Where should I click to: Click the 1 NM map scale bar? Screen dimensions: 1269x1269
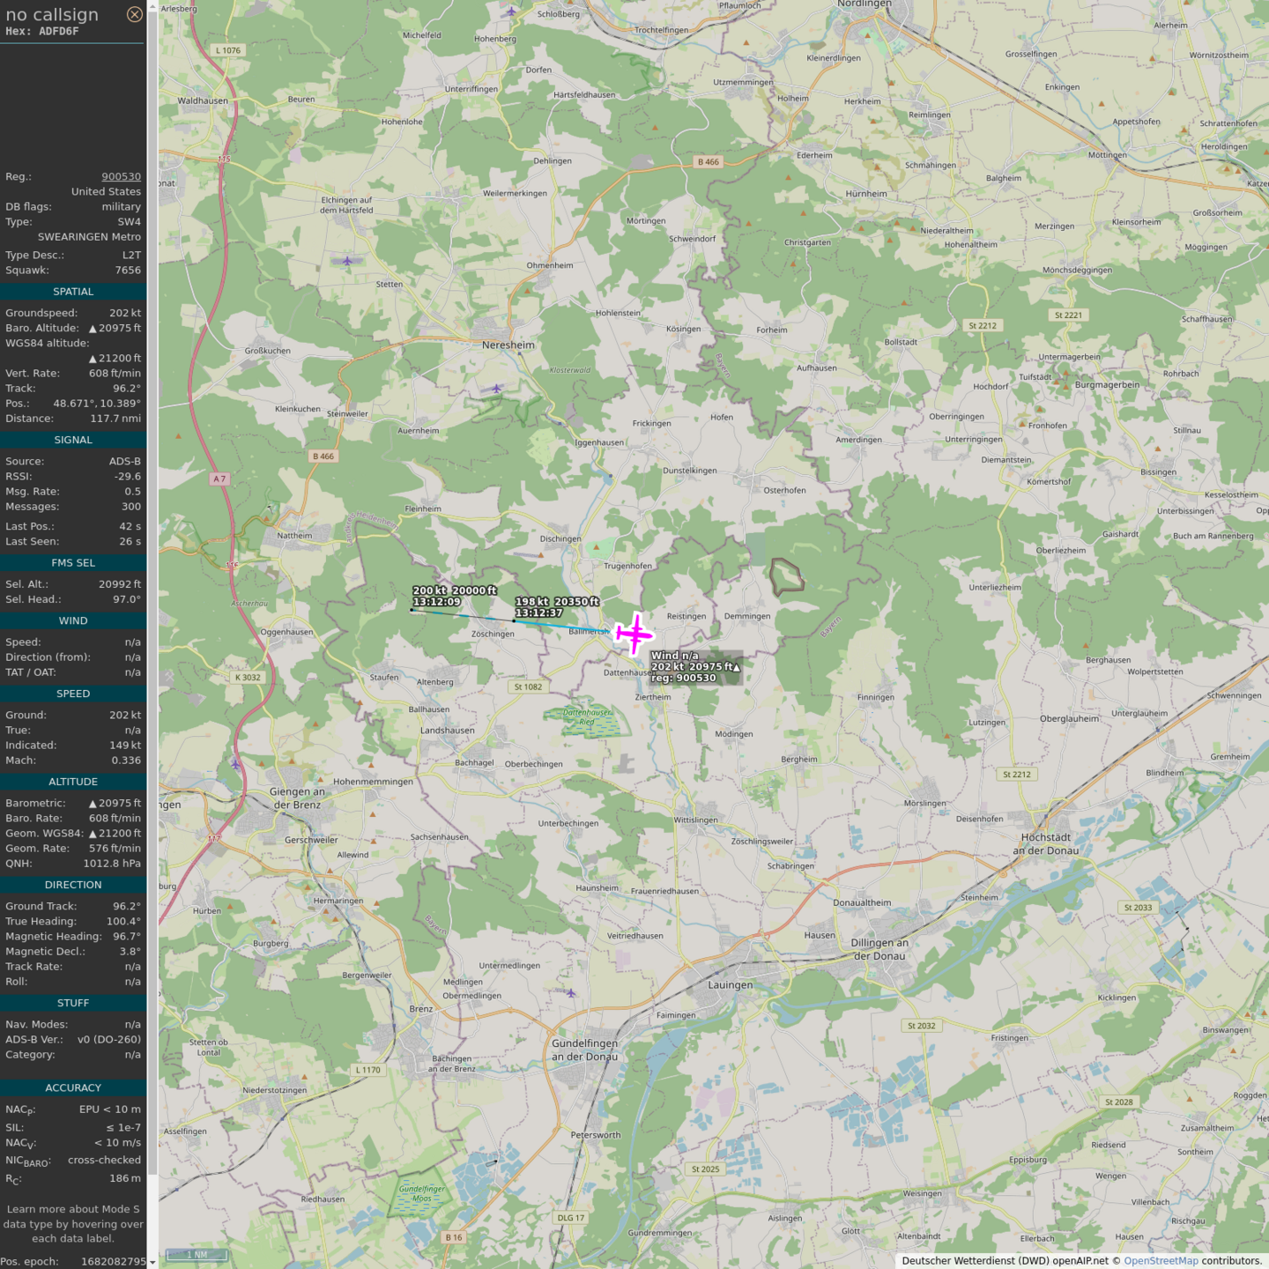click(x=196, y=1254)
